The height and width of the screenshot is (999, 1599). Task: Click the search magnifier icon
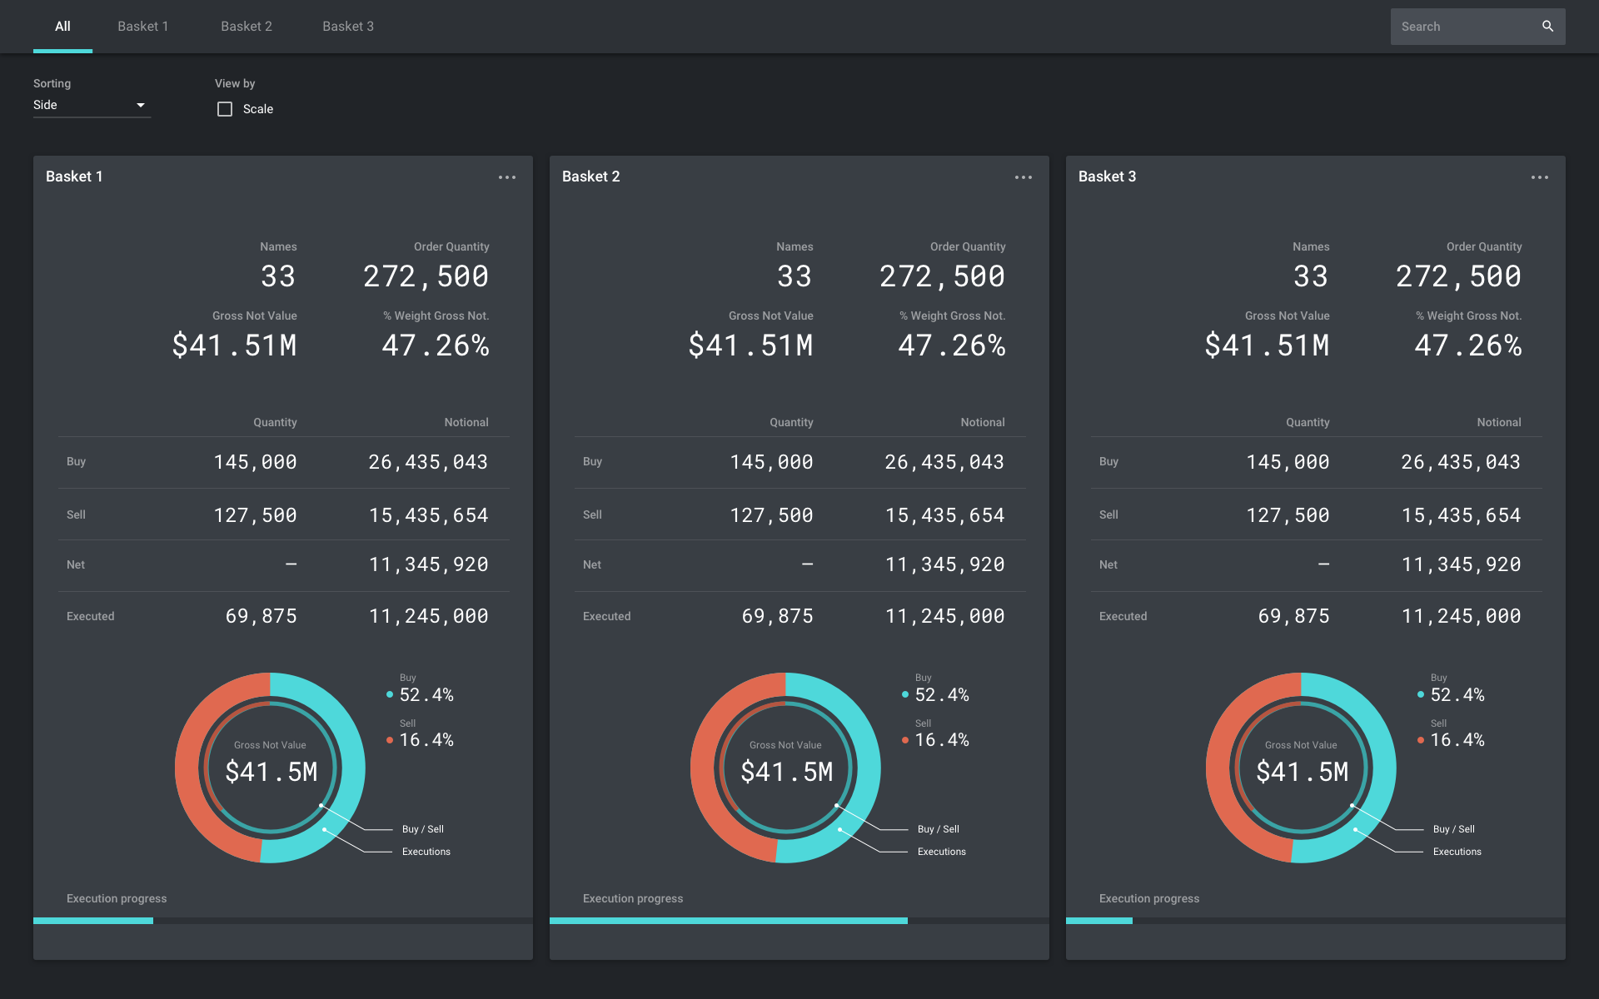tap(1547, 27)
